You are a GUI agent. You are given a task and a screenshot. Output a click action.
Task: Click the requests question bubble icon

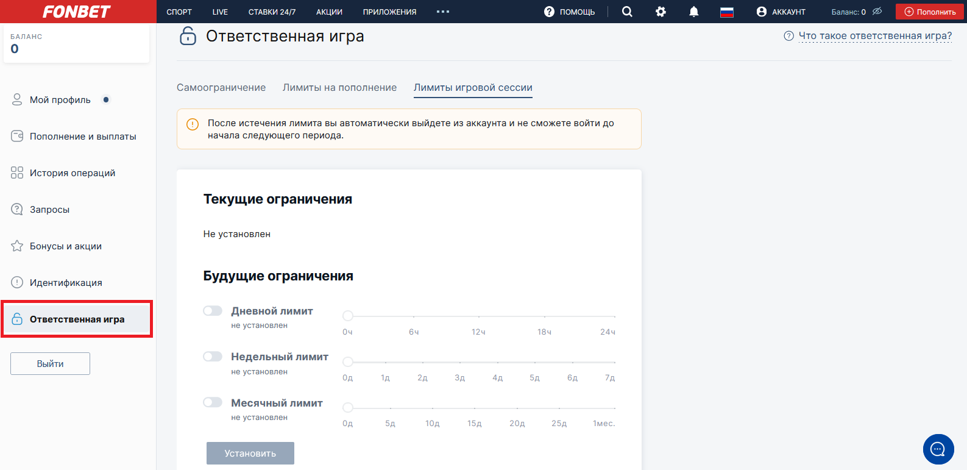(x=17, y=209)
